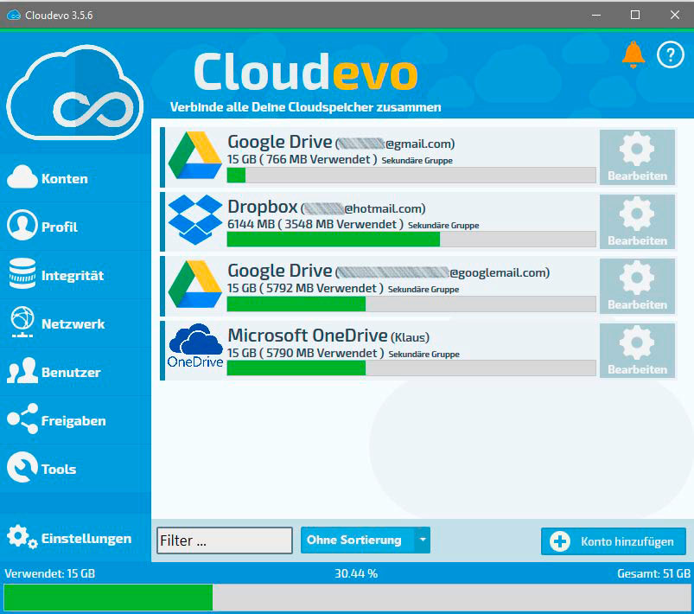Click the Tools wrench icon
Image resolution: width=694 pixels, height=614 pixels.
[x=22, y=467]
